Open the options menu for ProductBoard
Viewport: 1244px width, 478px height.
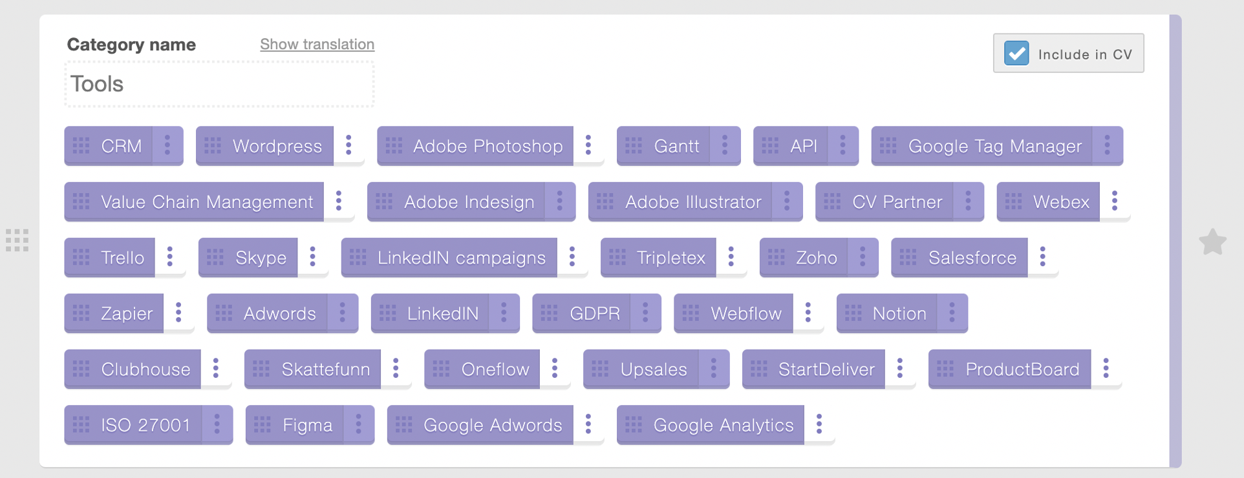(x=1106, y=368)
